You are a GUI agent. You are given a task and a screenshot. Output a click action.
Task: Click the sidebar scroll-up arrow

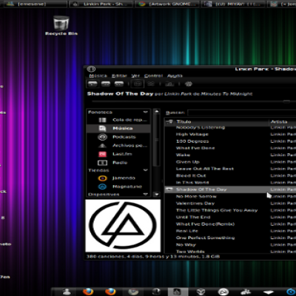tap(157, 112)
